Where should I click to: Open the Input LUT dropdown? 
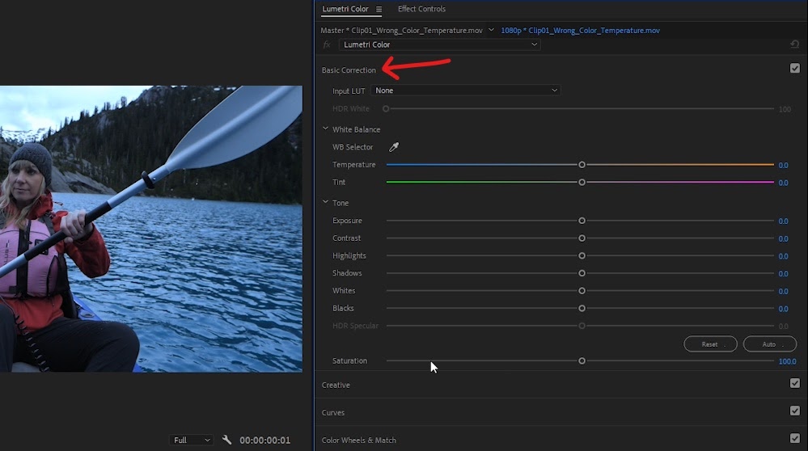coord(466,90)
